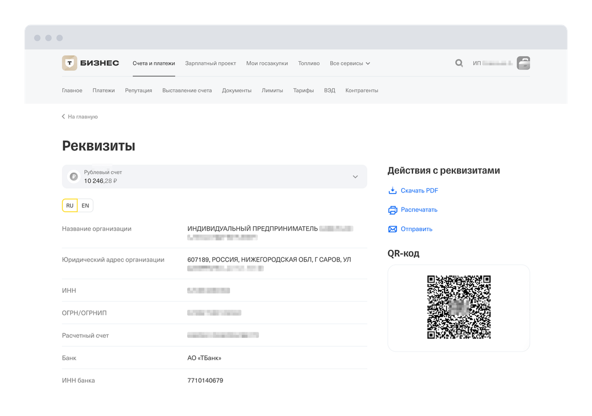Open the Все сервисы dropdown
This screenshot has width=592, height=416.
tap(350, 63)
